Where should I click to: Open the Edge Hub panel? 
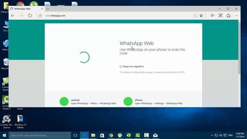click(212, 15)
